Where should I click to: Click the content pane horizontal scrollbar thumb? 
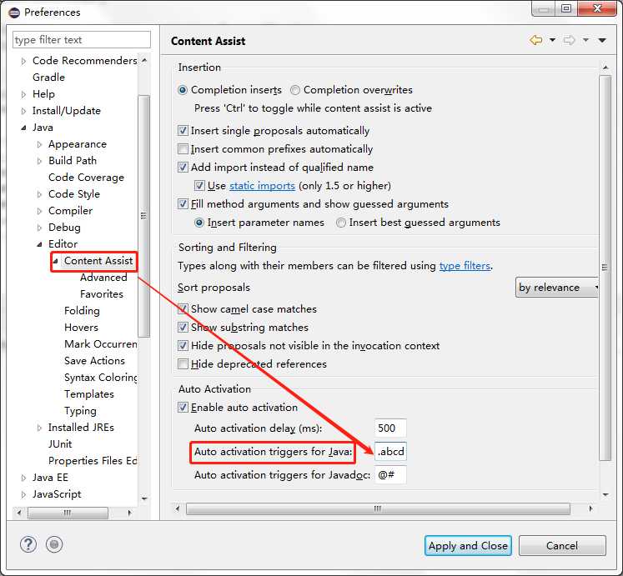(x=378, y=508)
